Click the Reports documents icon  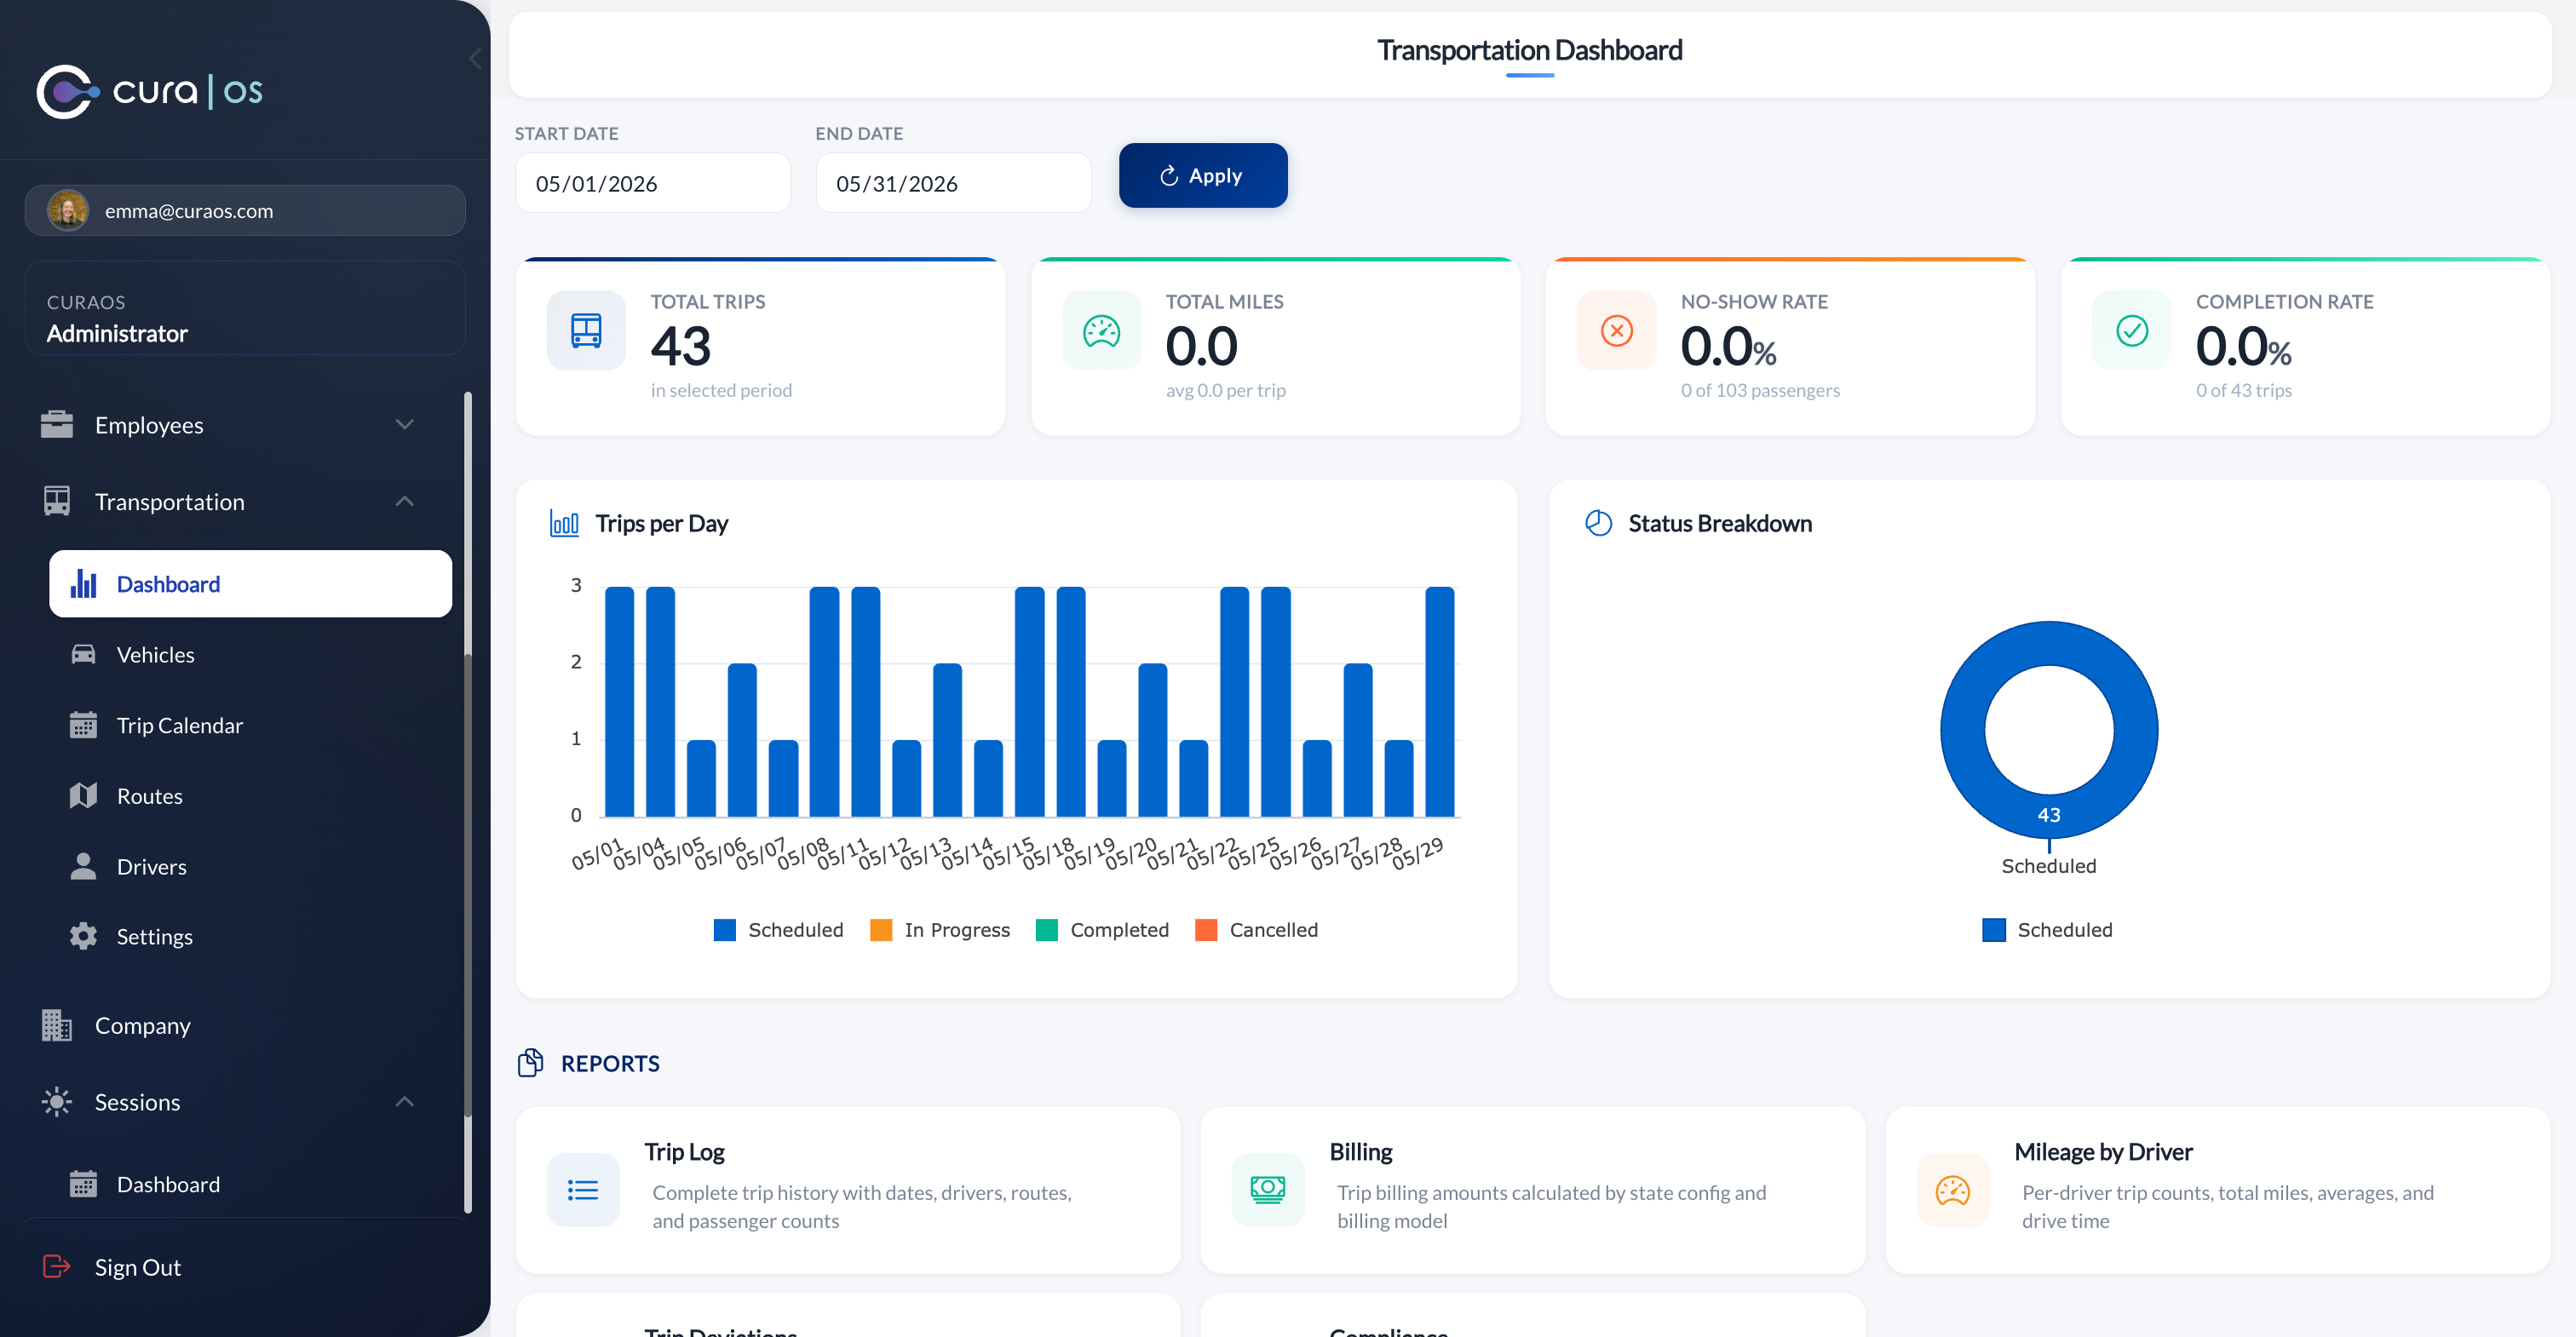pyautogui.click(x=530, y=1063)
